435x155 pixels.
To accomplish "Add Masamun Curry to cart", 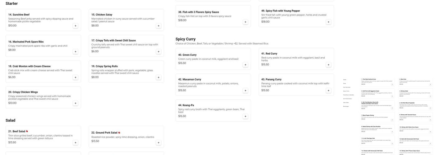I will 245,91.
